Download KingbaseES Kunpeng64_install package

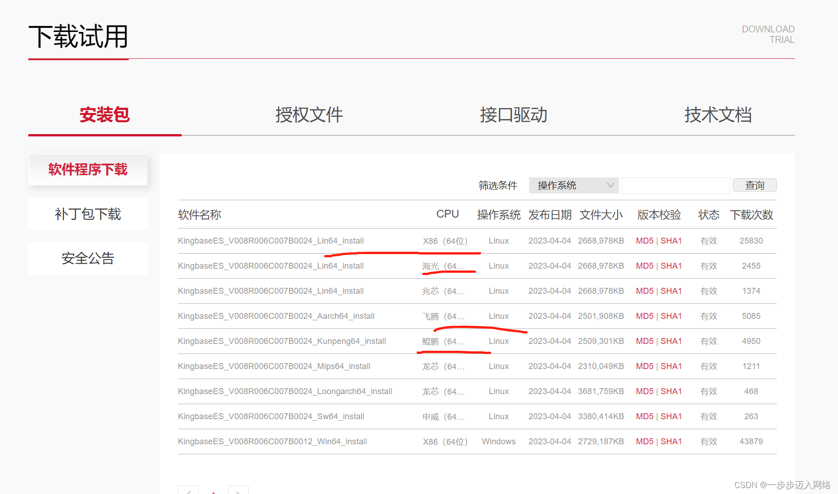(x=282, y=341)
